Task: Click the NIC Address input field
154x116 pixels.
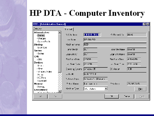Action: click(x=92, y=35)
